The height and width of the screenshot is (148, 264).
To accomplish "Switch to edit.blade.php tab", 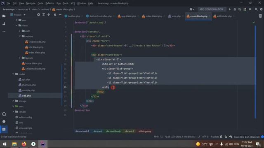I will (x=224, y=16).
